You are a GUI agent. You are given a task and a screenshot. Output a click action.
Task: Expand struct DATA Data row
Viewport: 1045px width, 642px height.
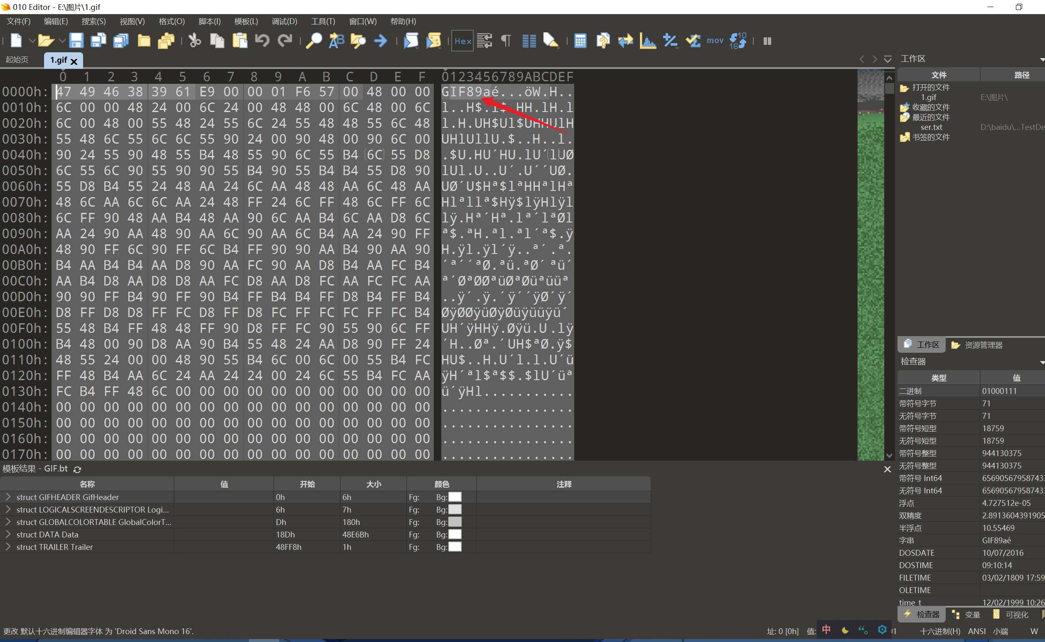[x=7, y=534]
